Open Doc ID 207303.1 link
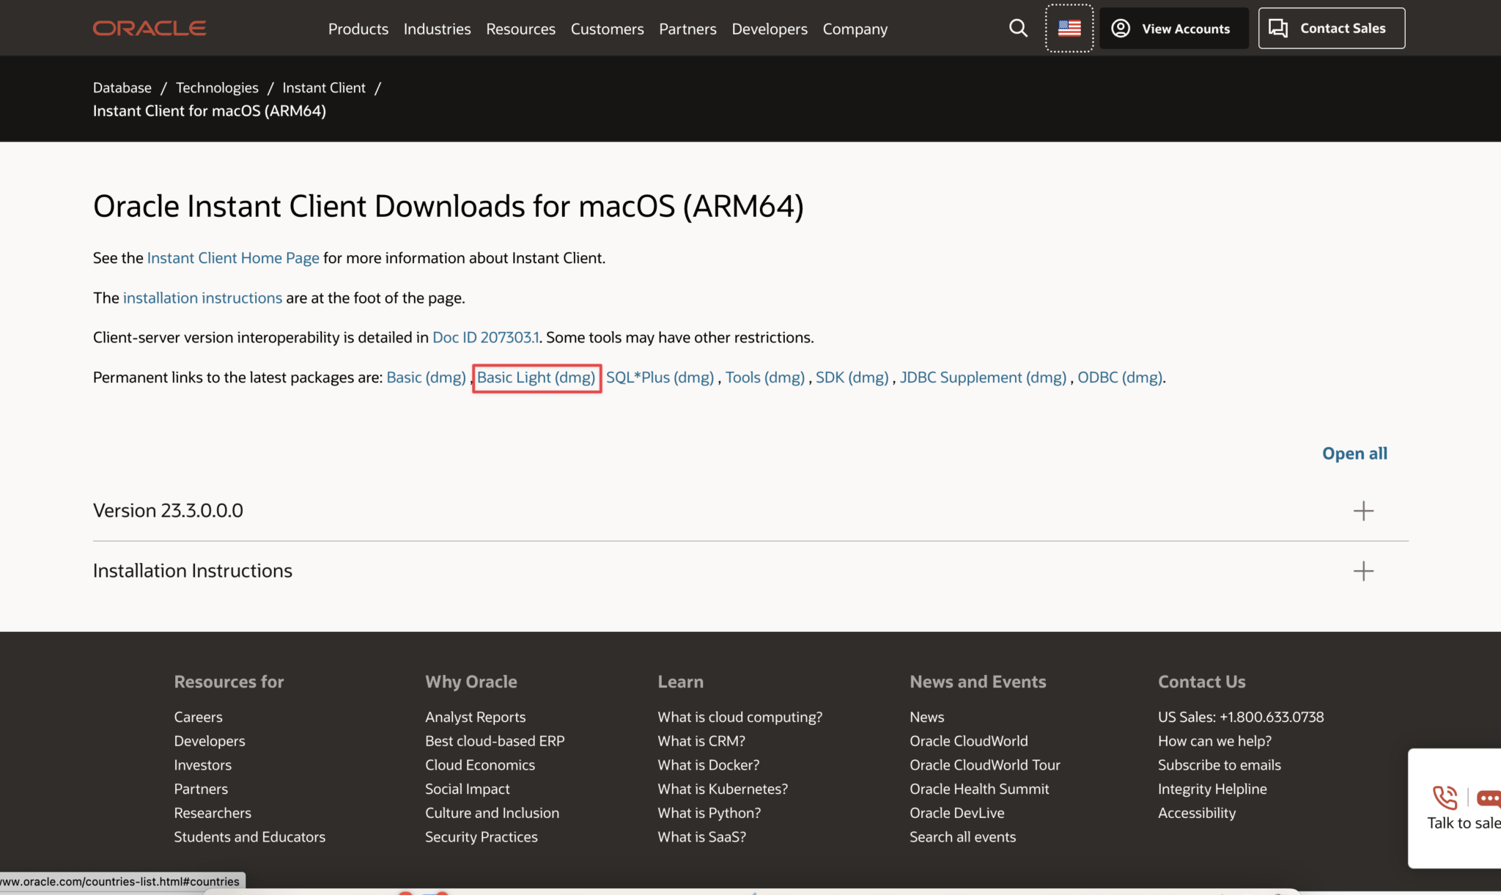 pyautogui.click(x=485, y=338)
